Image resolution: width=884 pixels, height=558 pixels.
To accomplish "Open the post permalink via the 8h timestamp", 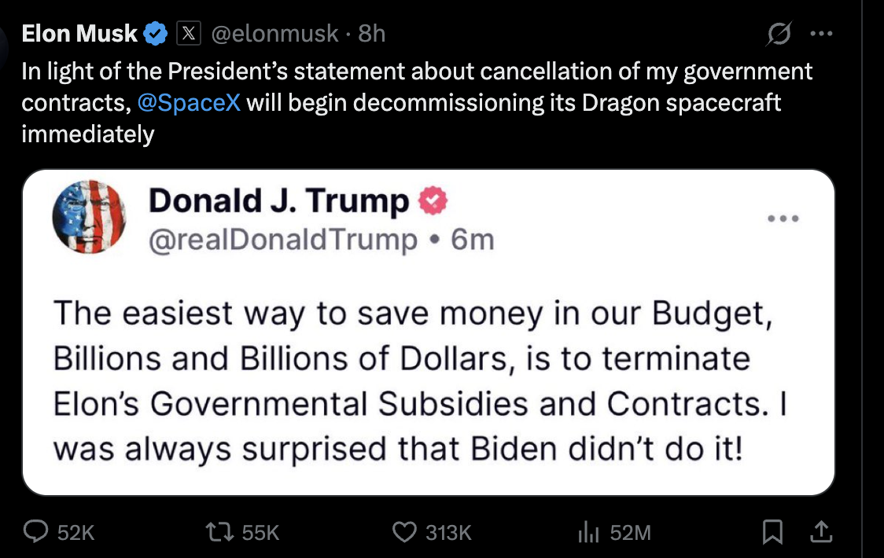I will click(371, 34).
